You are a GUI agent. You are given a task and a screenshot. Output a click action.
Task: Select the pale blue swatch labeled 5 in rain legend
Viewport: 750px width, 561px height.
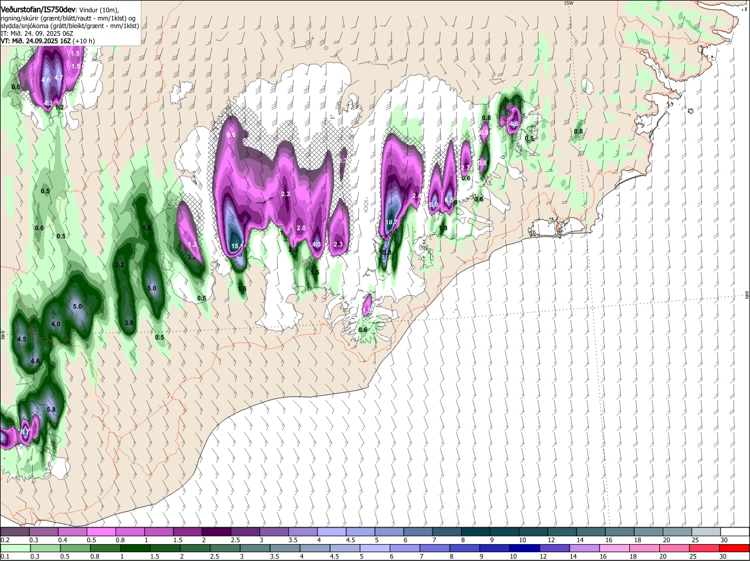tap(375, 548)
